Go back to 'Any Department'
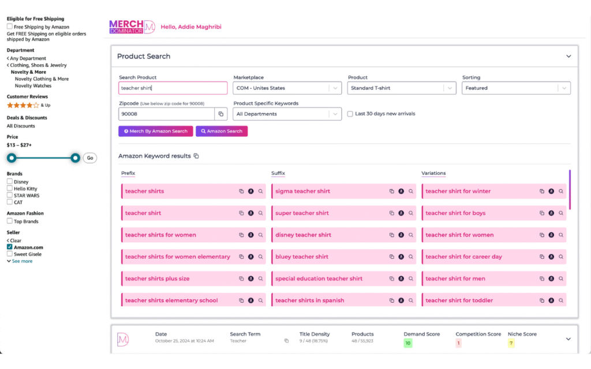The image size is (591, 369). tap(27, 58)
